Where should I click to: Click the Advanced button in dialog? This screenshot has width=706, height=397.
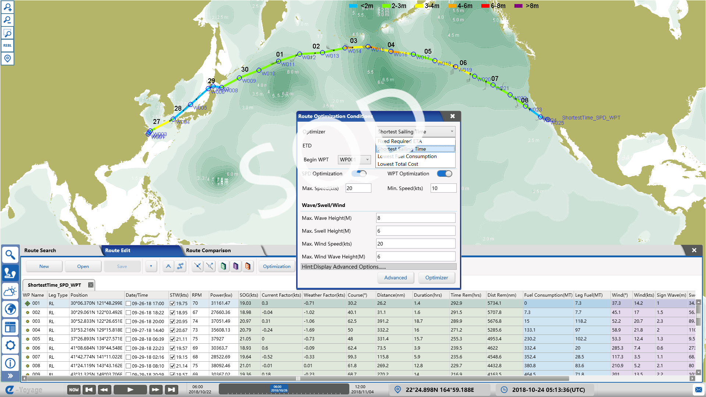coord(396,278)
